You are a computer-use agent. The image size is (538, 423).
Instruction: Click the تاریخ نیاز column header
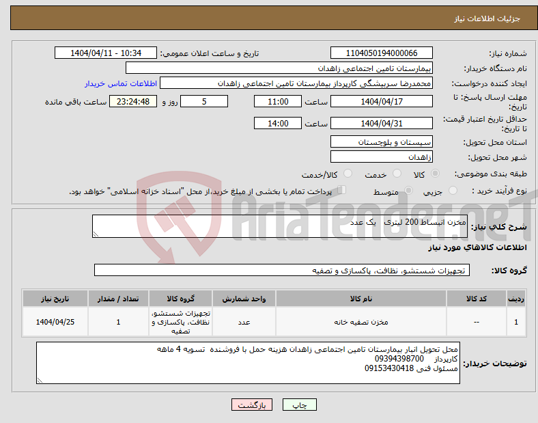[x=55, y=299]
